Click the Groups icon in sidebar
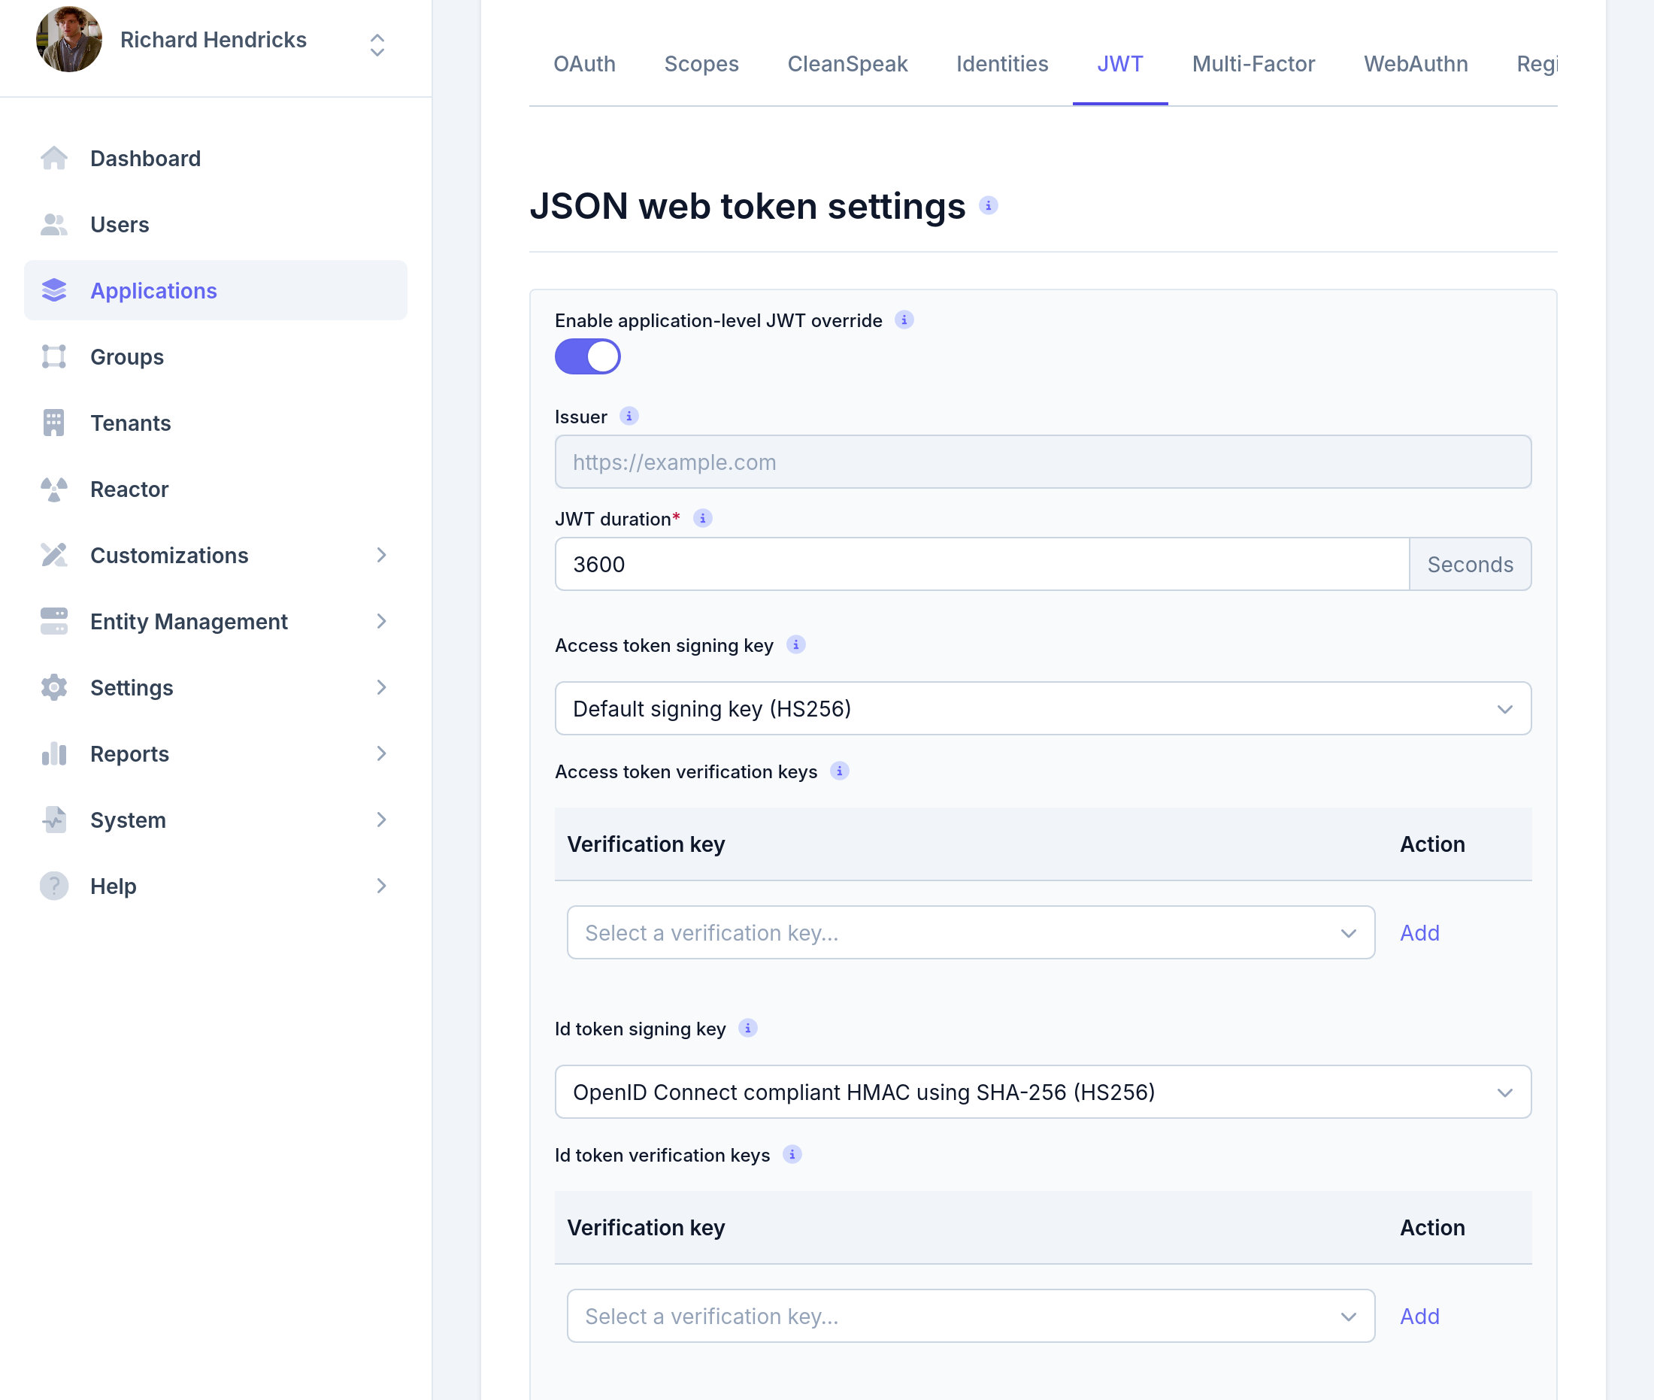The width and height of the screenshot is (1654, 1400). tap(54, 356)
